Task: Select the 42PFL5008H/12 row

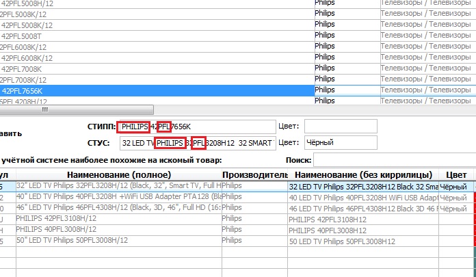Action: click(157, 3)
